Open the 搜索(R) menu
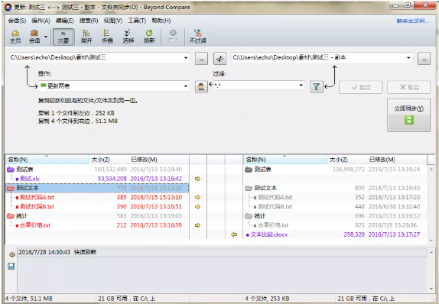This screenshot has height=304, width=439. (89, 21)
